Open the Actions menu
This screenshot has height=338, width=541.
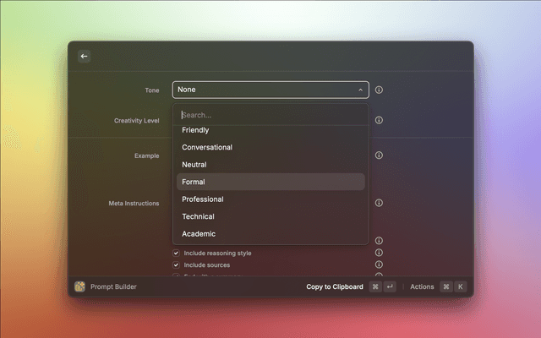click(422, 286)
